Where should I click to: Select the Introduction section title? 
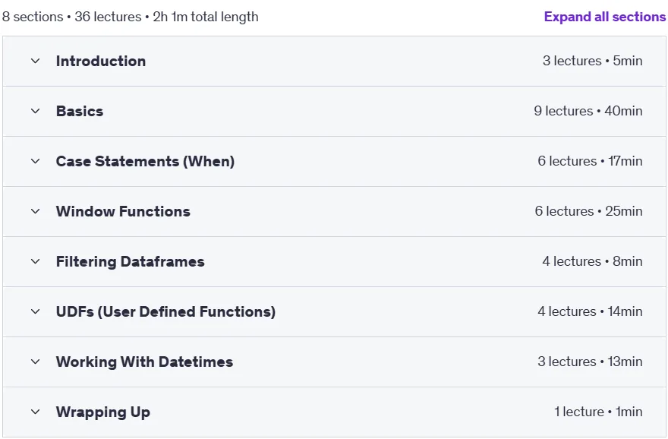101,61
